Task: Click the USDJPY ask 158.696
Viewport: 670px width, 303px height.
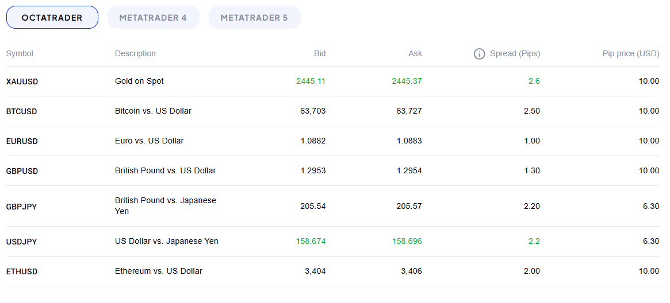Action: coord(407,241)
